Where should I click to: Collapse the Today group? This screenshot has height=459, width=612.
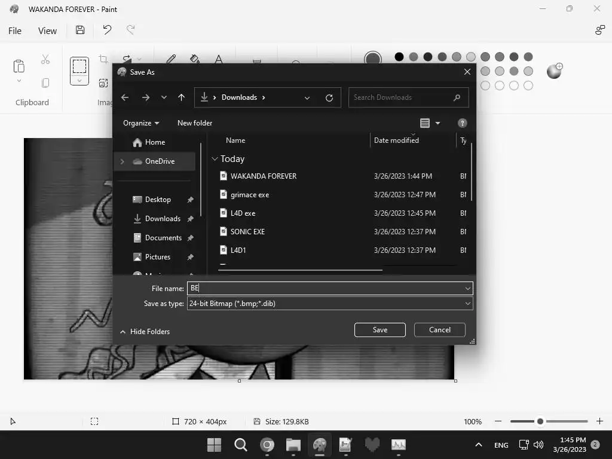click(x=215, y=159)
